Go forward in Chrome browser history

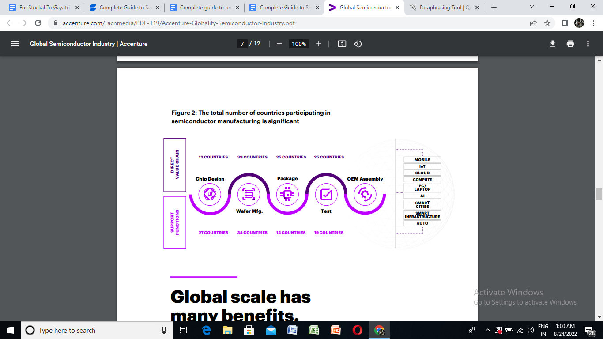[x=24, y=23]
